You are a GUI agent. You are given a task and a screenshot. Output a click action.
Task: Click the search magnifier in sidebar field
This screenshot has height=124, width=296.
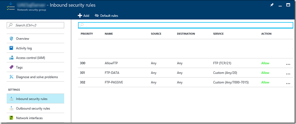(x=11, y=25)
